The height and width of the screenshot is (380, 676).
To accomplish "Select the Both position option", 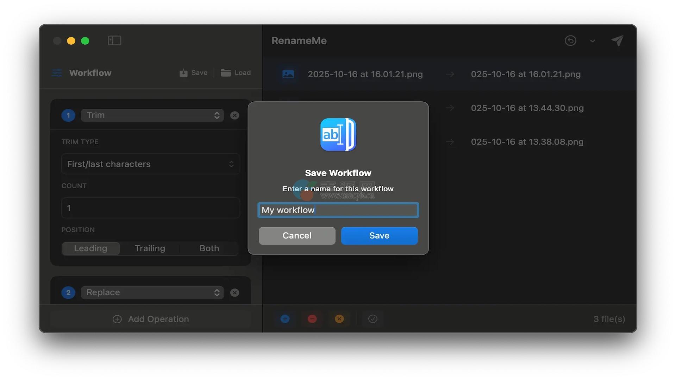I will (x=209, y=248).
